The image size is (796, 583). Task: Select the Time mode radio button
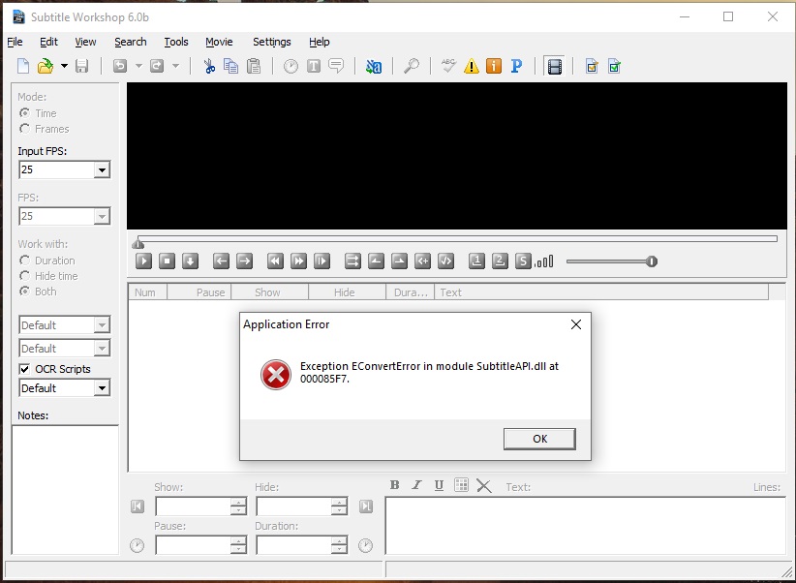pos(24,112)
